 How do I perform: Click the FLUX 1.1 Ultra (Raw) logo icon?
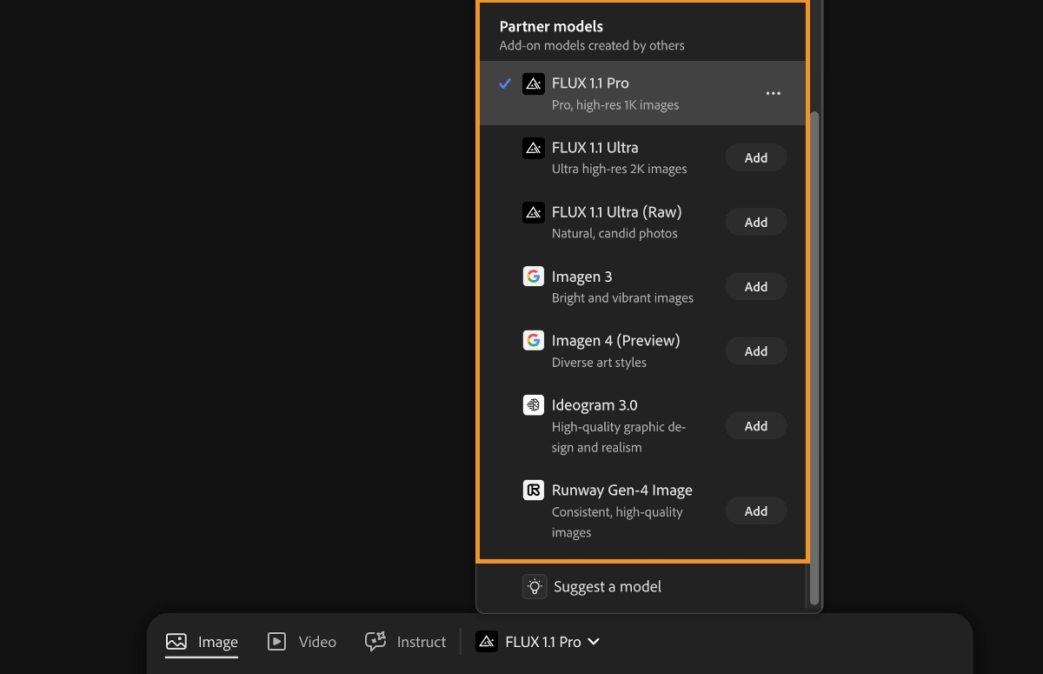(x=533, y=212)
